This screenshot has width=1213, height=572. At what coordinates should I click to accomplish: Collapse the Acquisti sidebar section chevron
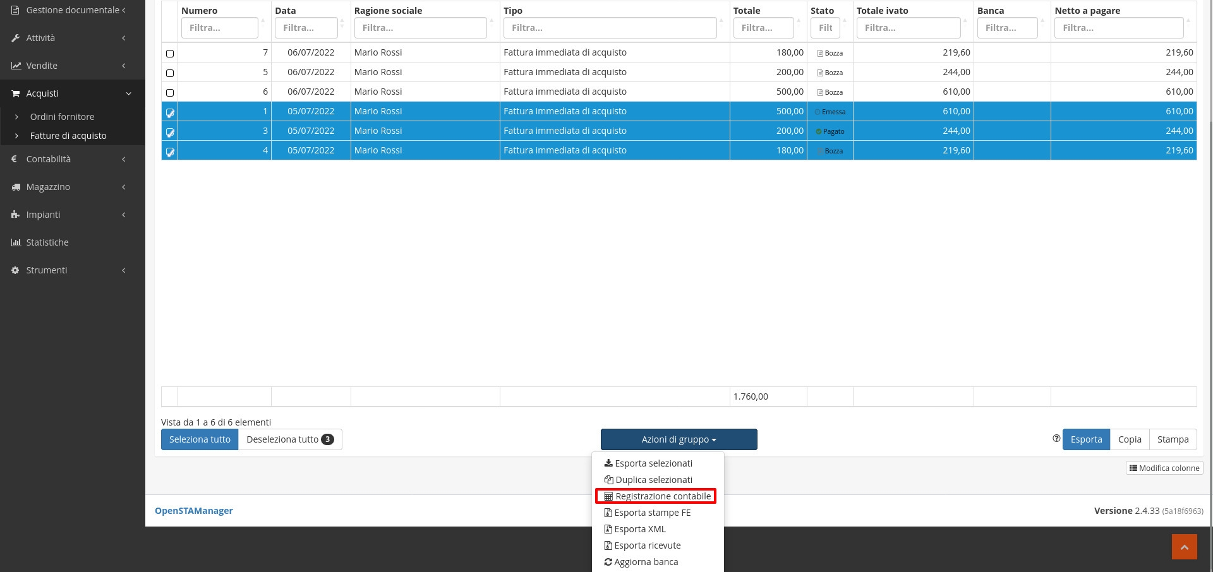tap(128, 93)
